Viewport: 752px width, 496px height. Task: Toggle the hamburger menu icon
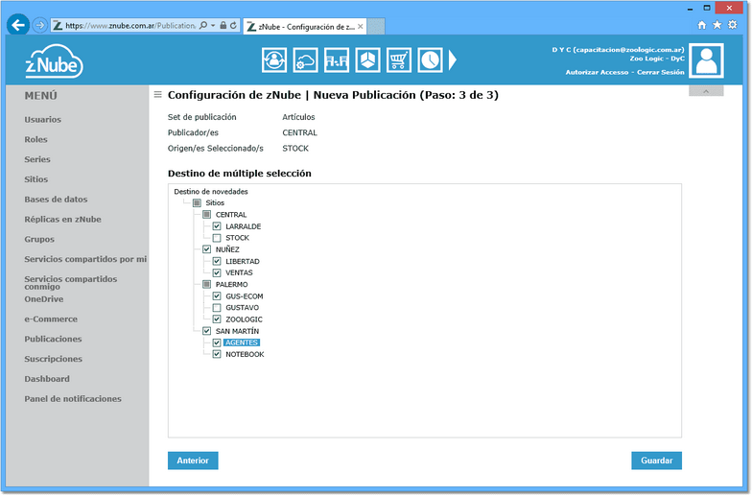click(x=157, y=94)
